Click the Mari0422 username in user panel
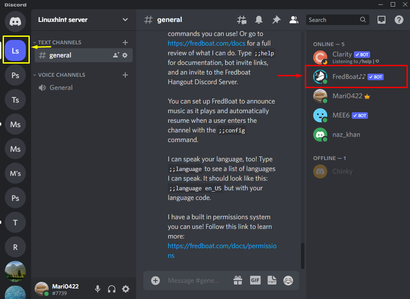This screenshot has height=299, width=410. tap(65, 286)
